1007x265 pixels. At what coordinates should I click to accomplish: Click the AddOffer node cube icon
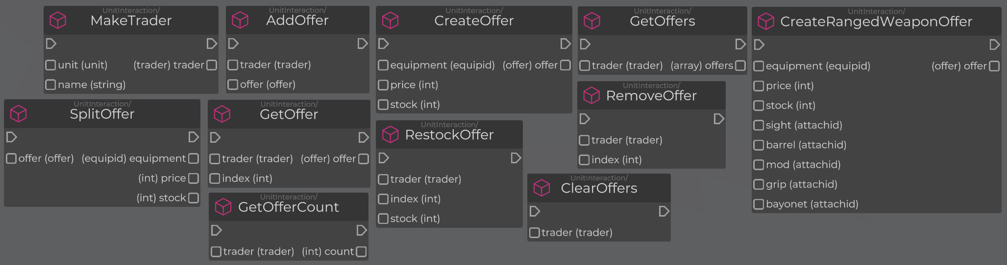click(240, 20)
